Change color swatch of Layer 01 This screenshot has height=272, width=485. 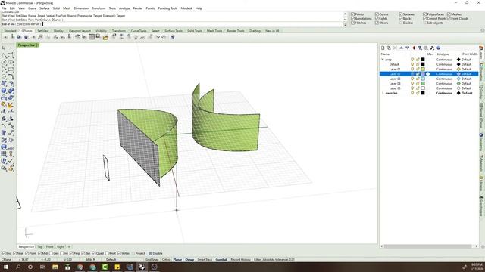[x=423, y=69]
